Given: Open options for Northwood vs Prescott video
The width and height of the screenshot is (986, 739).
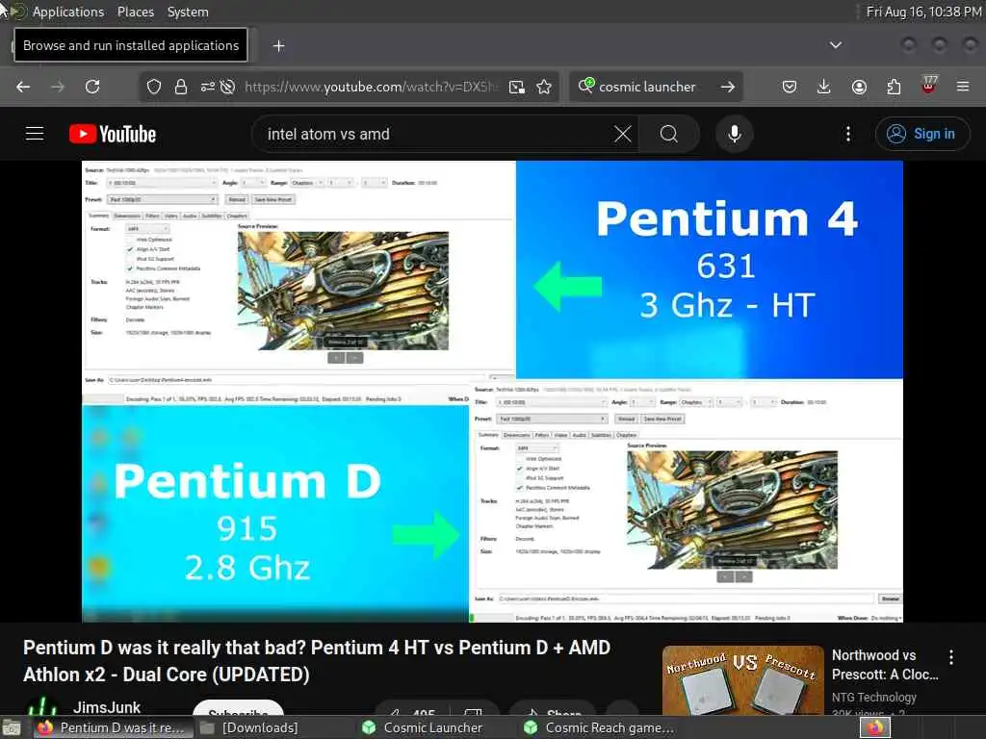Looking at the screenshot, I should (x=950, y=657).
